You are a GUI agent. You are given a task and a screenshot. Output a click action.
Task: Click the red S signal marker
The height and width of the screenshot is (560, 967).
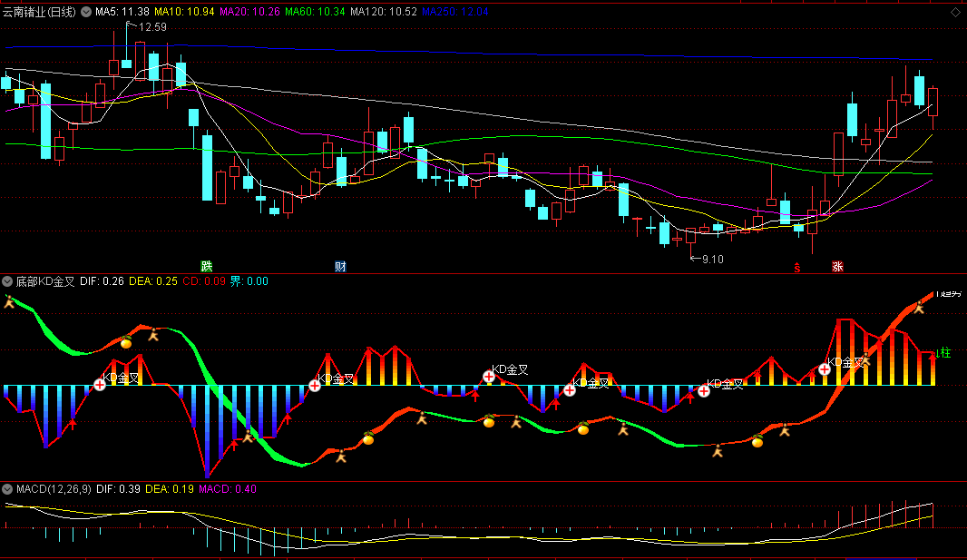tap(796, 268)
